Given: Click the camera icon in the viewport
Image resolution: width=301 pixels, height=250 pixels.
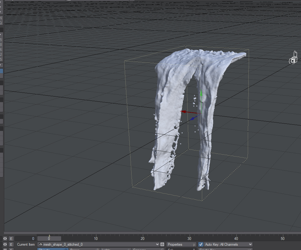Looking at the screenshot, I should tap(293, 58).
